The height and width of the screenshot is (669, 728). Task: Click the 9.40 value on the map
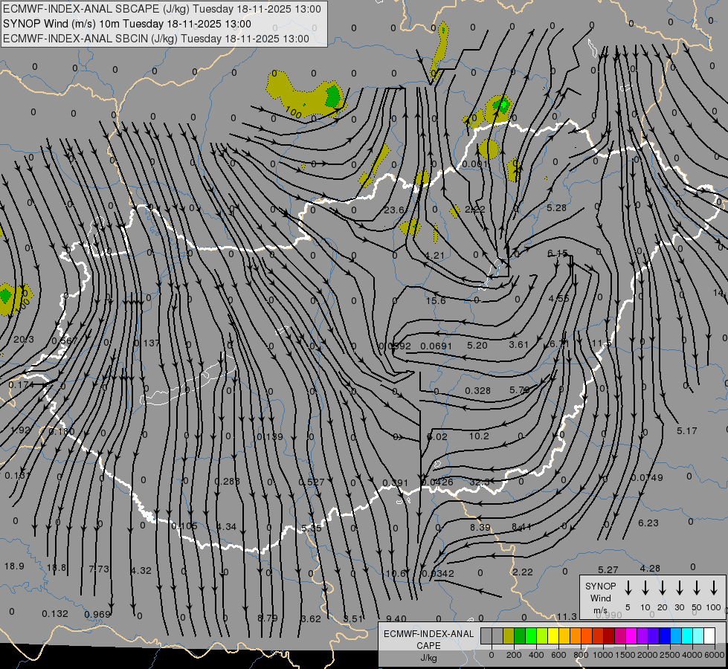click(396, 618)
